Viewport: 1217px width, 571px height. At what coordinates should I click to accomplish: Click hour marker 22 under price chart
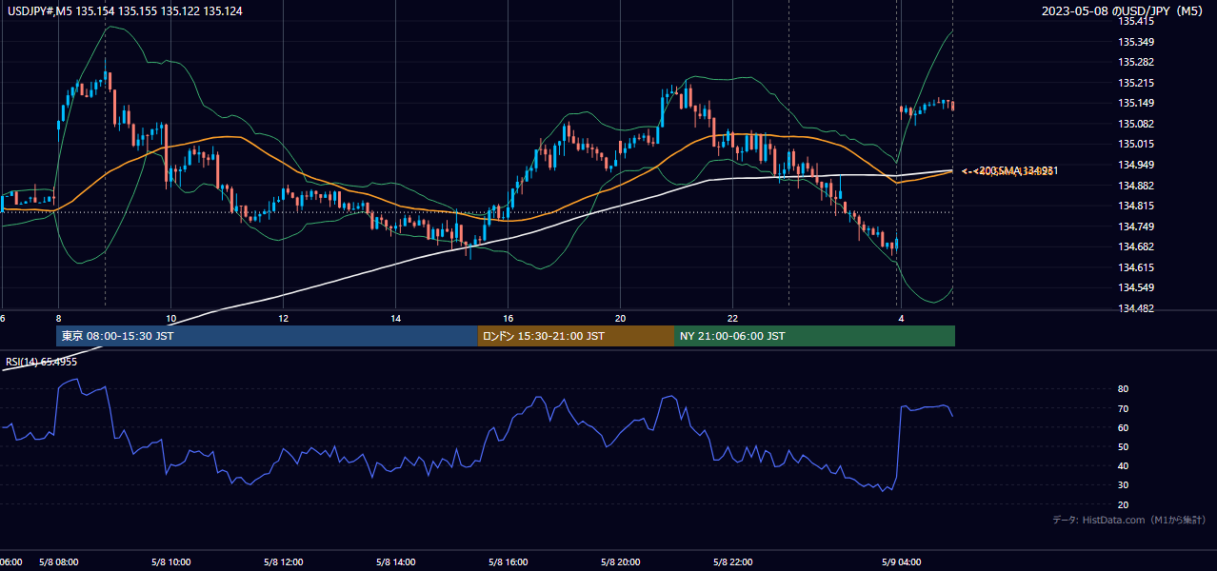click(x=732, y=318)
